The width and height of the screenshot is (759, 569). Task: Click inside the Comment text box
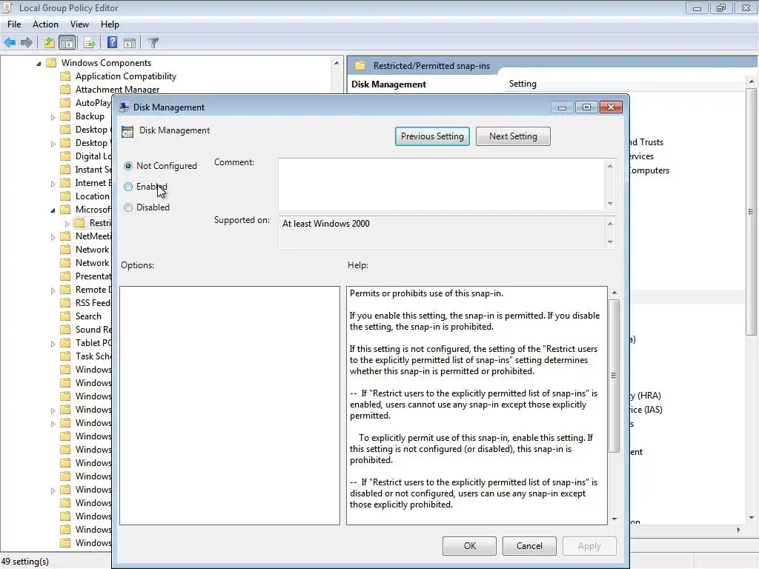pos(442,184)
